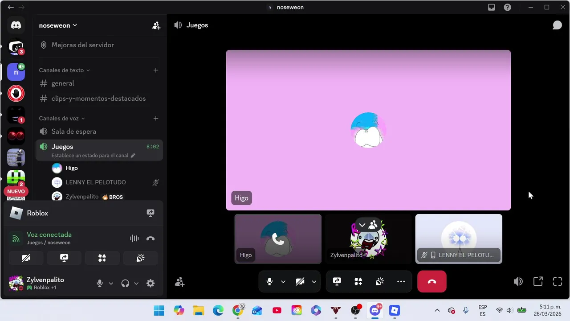Add a voice channel with plus icon

[156, 118]
